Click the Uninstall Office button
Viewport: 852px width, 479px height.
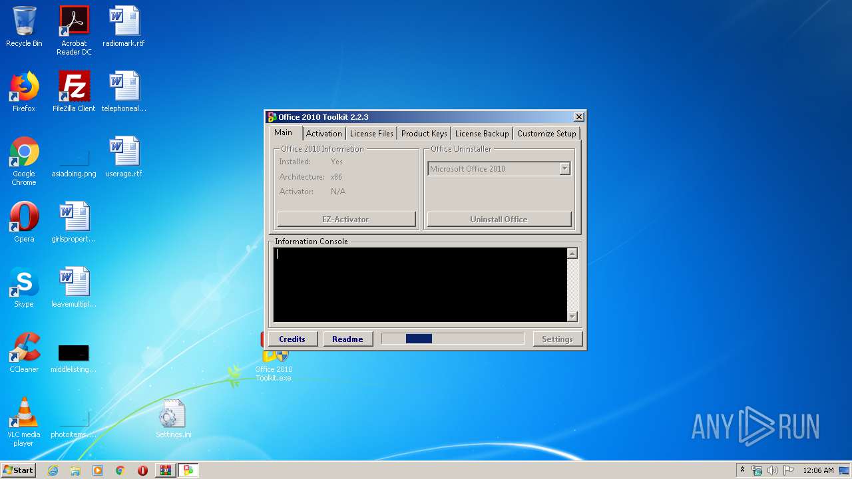[x=499, y=219]
